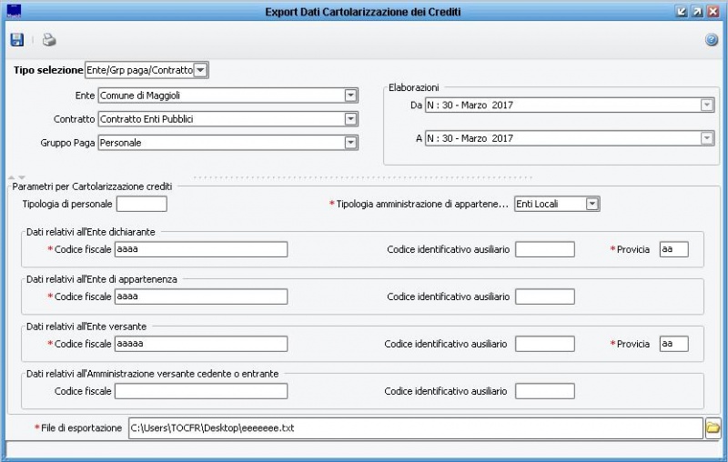
Task: Click Codice fiscale under Amministrazione versante cedente
Action: [201, 391]
